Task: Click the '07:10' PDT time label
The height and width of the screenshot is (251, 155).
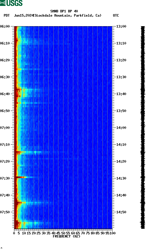Action: coord(5,145)
